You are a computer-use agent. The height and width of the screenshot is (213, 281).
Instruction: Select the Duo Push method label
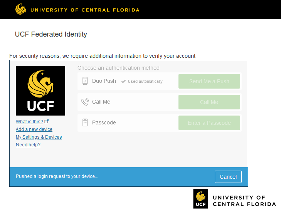[104, 81]
